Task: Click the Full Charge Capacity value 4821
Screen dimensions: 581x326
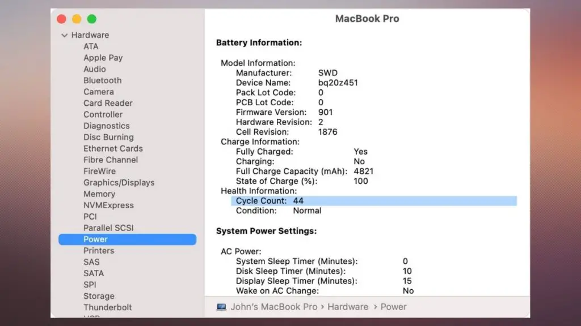Action: pyautogui.click(x=364, y=171)
